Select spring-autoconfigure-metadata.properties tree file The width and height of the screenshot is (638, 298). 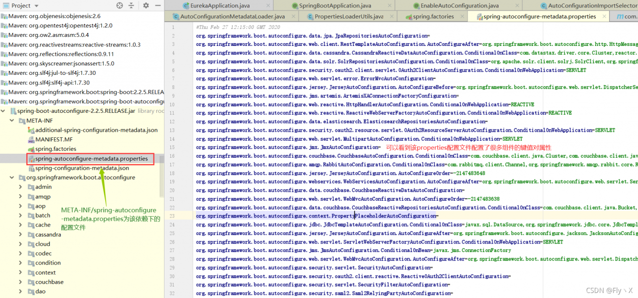pos(92,159)
